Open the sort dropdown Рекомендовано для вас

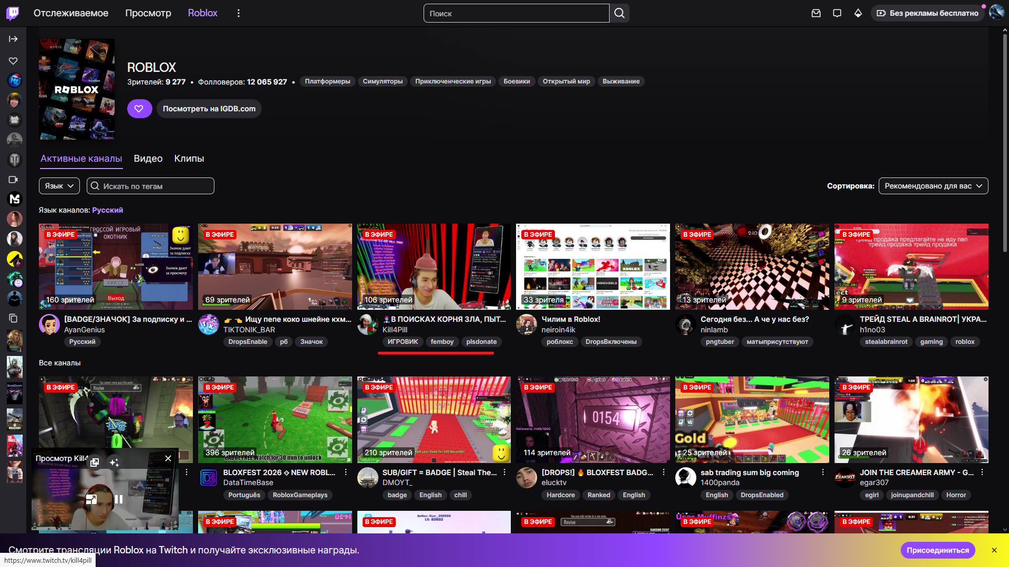[933, 186]
